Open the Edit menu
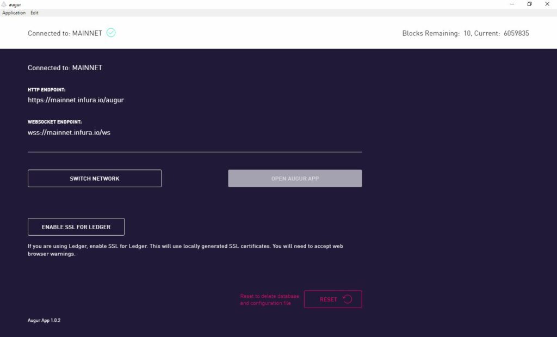 pos(34,13)
